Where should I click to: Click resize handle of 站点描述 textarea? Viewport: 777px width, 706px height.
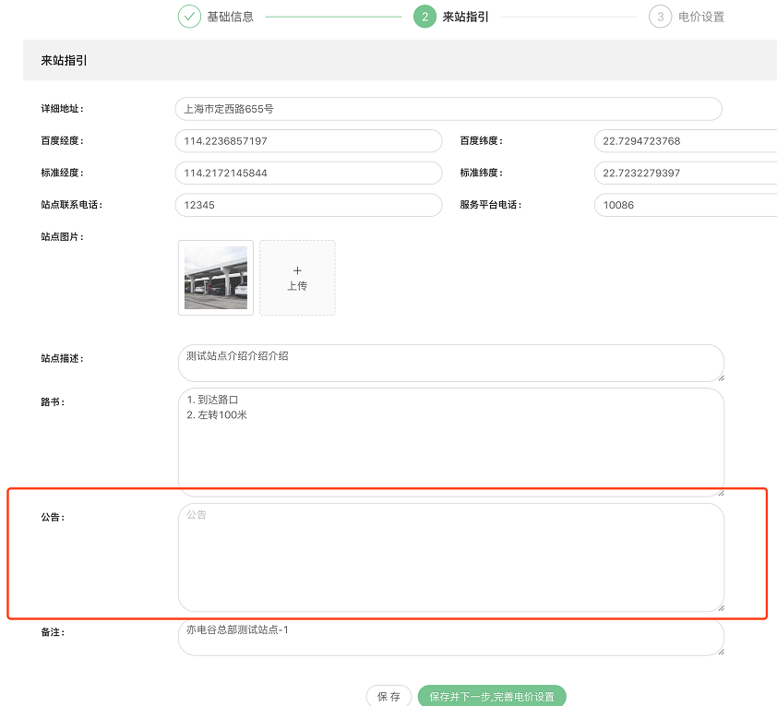click(x=719, y=376)
